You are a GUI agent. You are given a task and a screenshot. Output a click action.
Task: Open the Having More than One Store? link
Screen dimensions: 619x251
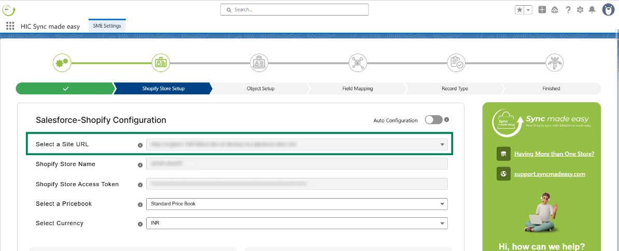554,154
